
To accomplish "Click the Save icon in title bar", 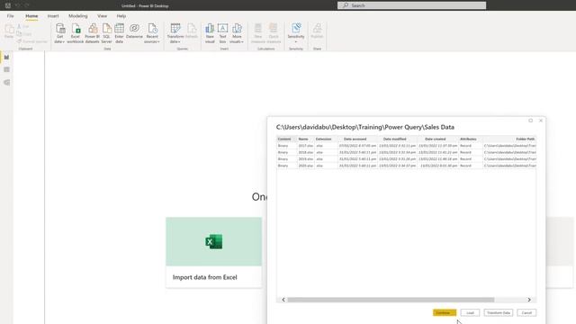I will point(8,5).
